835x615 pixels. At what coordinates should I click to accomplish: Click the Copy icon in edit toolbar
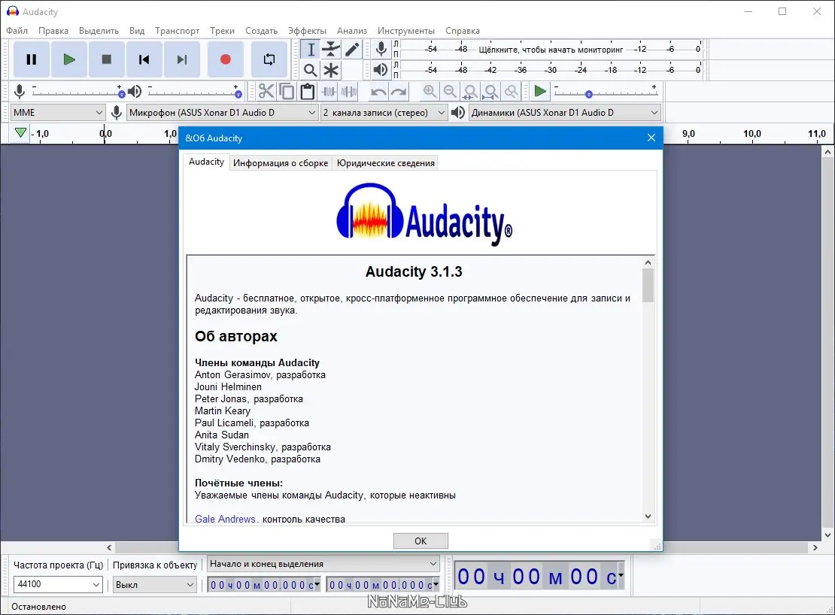click(287, 92)
